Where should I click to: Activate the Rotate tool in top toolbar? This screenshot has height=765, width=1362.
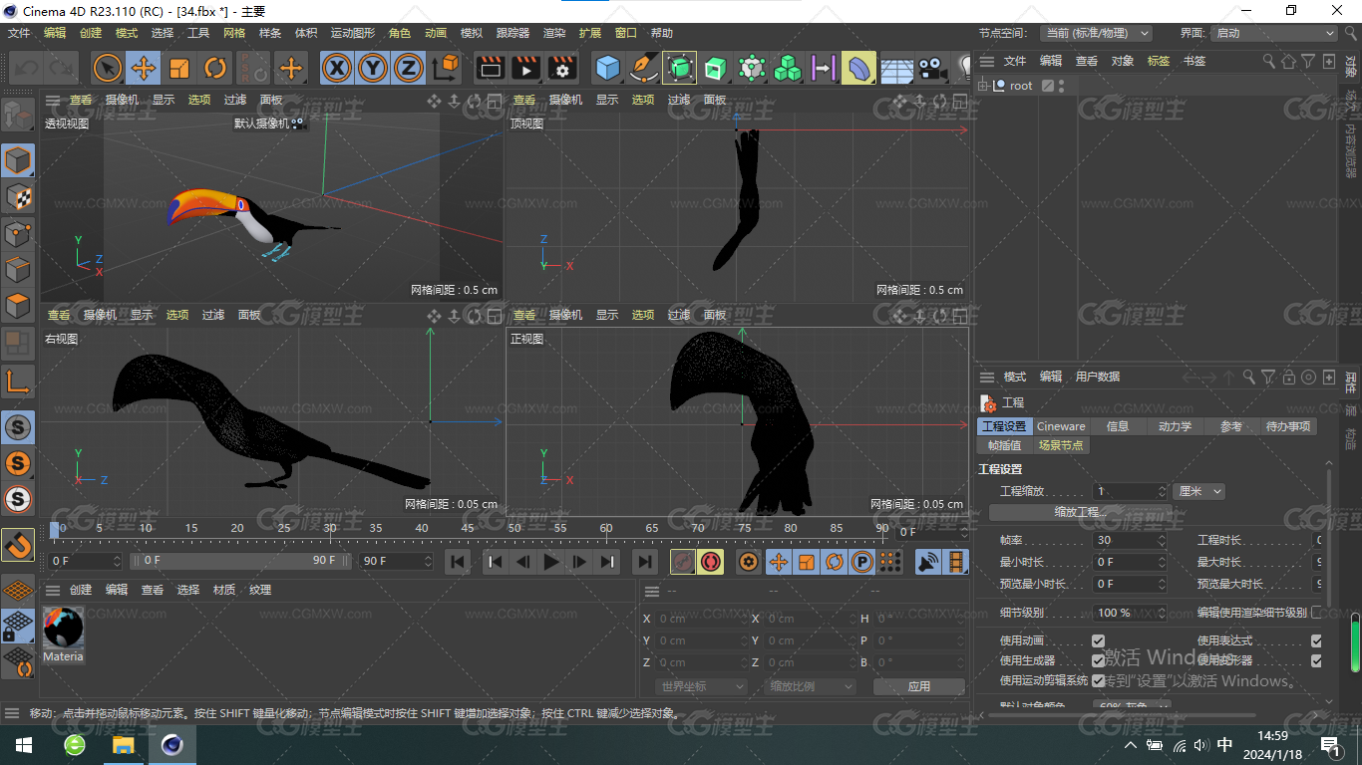[215, 68]
